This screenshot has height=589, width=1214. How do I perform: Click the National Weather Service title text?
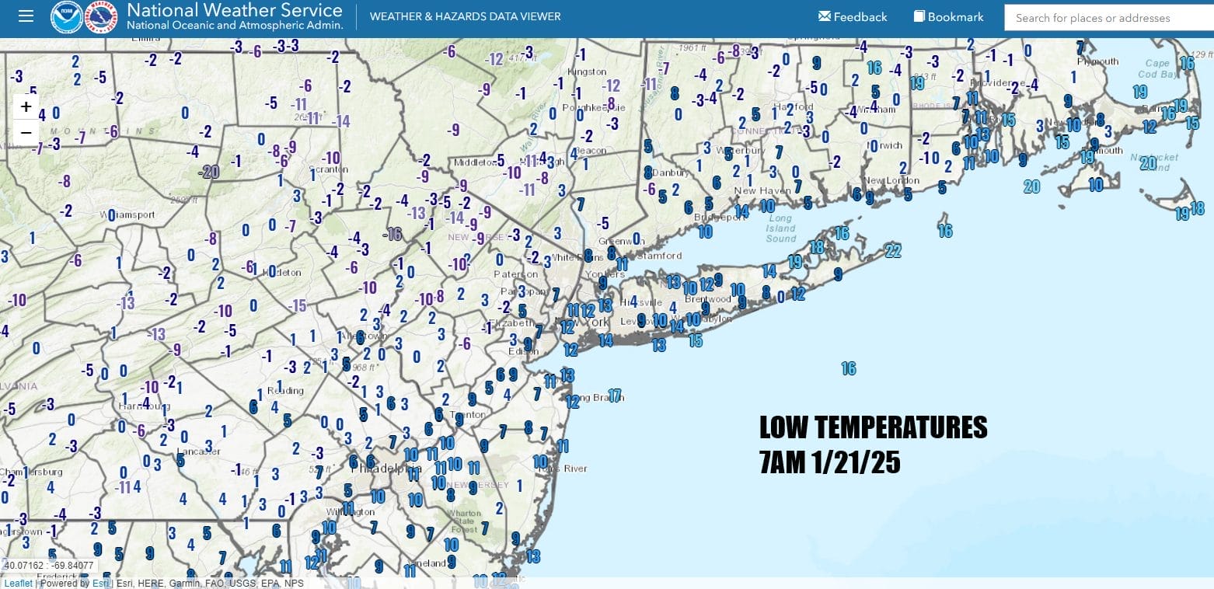click(234, 11)
